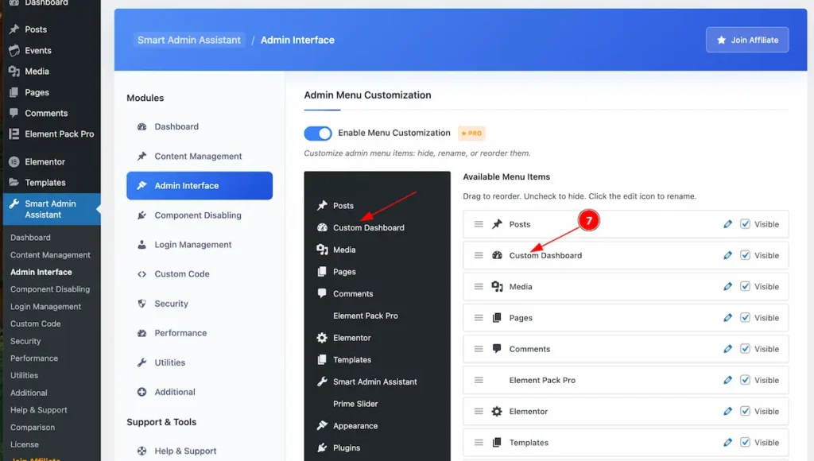
Task: Click the pencil edit icon for Posts
Action: (x=727, y=224)
